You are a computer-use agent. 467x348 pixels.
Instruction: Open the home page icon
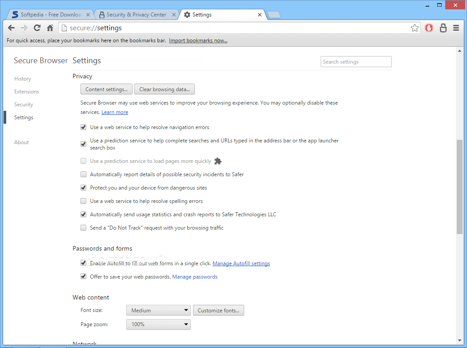[x=50, y=28]
